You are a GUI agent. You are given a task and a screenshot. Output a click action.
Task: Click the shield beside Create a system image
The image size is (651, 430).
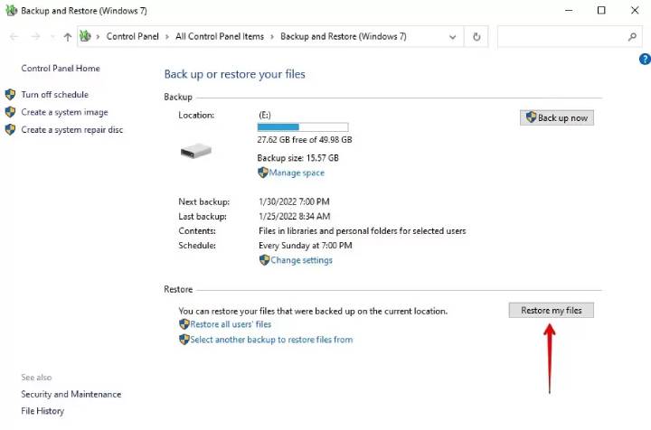click(10, 112)
